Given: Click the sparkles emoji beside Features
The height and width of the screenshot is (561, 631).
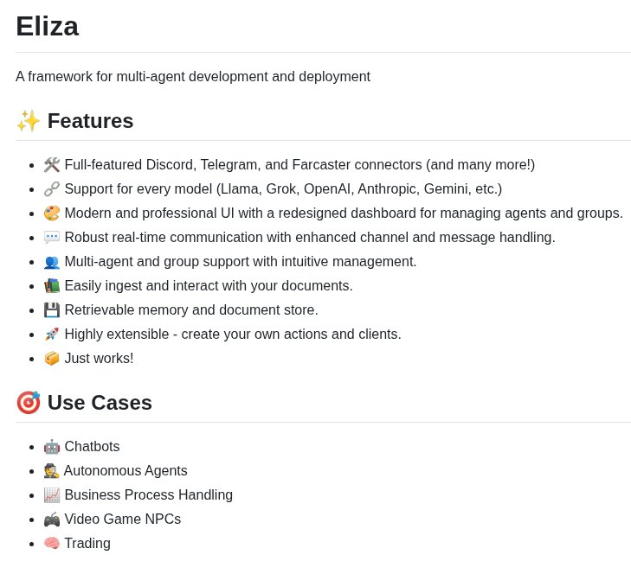Looking at the screenshot, I should point(29,121).
